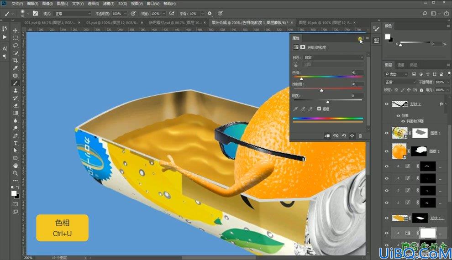Hide the 图层 2 layer
The width and height of the screenshot is (452, 260).
coord(387,151)
